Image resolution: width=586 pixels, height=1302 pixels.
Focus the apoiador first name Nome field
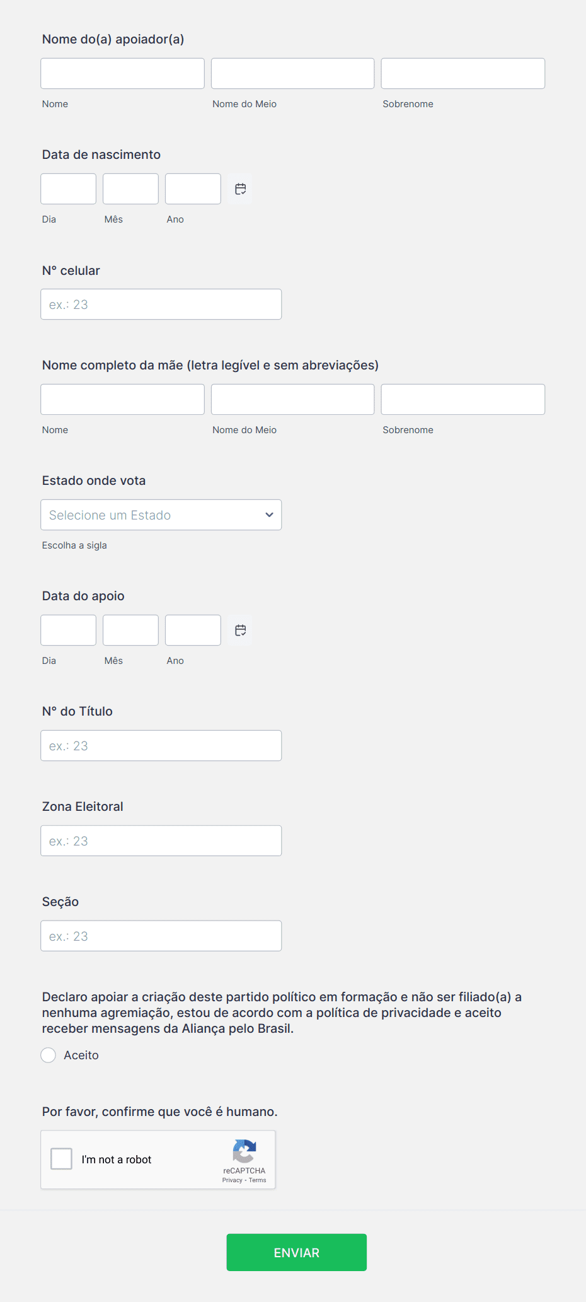[x=123, y=74]
